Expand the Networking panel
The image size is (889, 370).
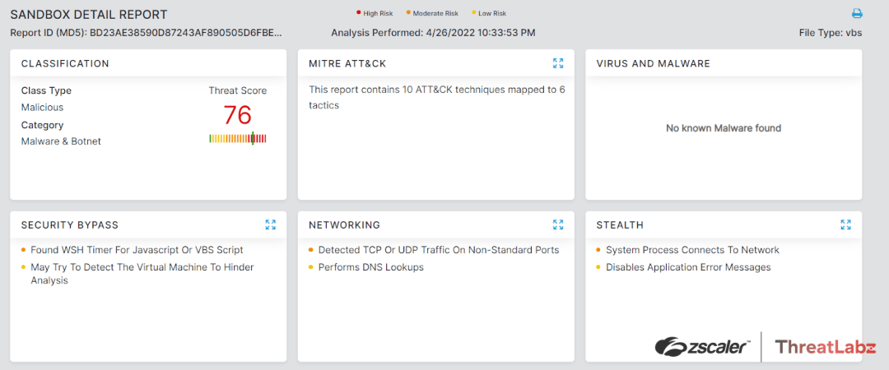558,224
